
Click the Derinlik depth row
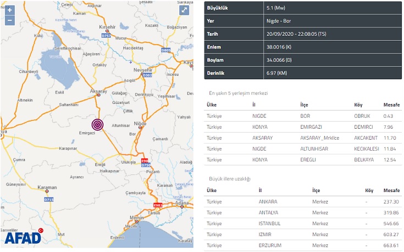[303, 73]
